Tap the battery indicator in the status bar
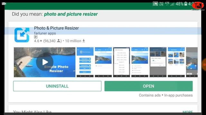206x115 pixels. pos(186,4)
